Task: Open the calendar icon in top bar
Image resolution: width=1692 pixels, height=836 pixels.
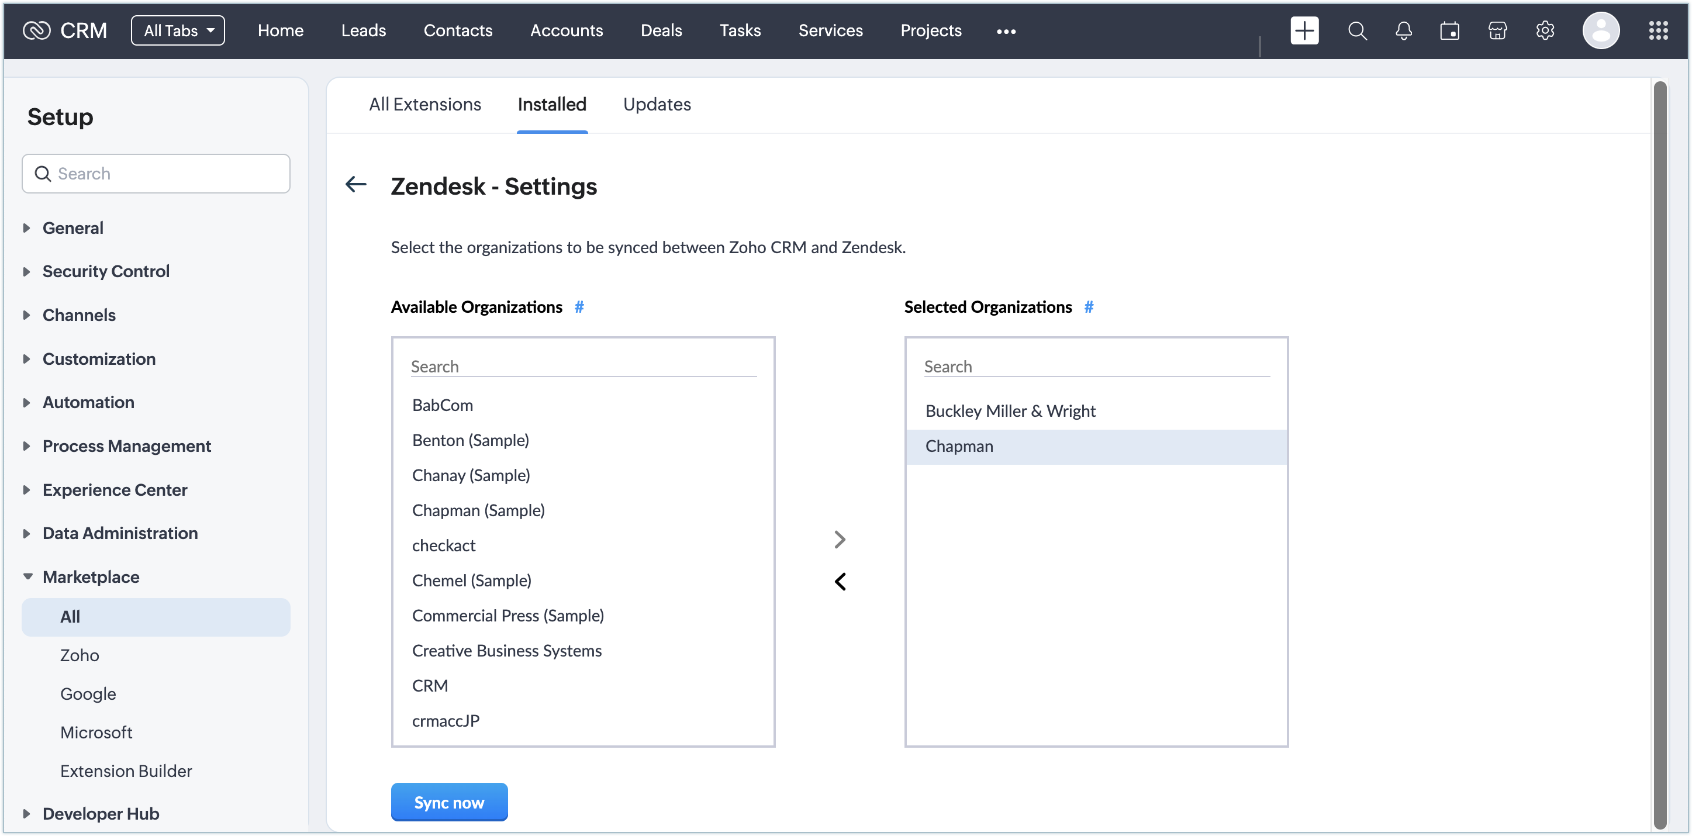Action: point(1449,31)
